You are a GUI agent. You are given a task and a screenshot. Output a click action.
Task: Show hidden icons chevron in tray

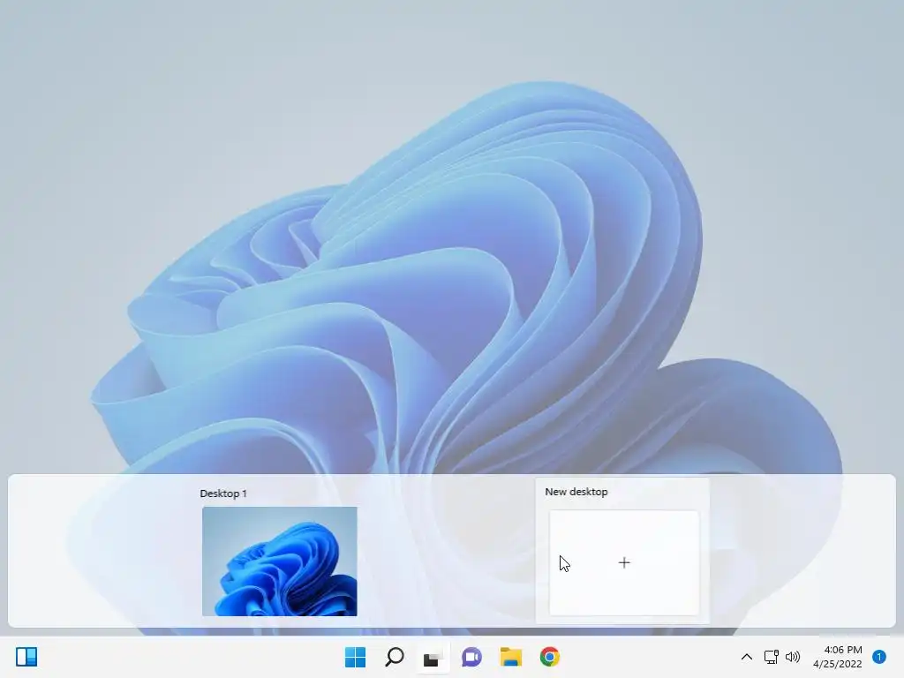click(746, 657)
